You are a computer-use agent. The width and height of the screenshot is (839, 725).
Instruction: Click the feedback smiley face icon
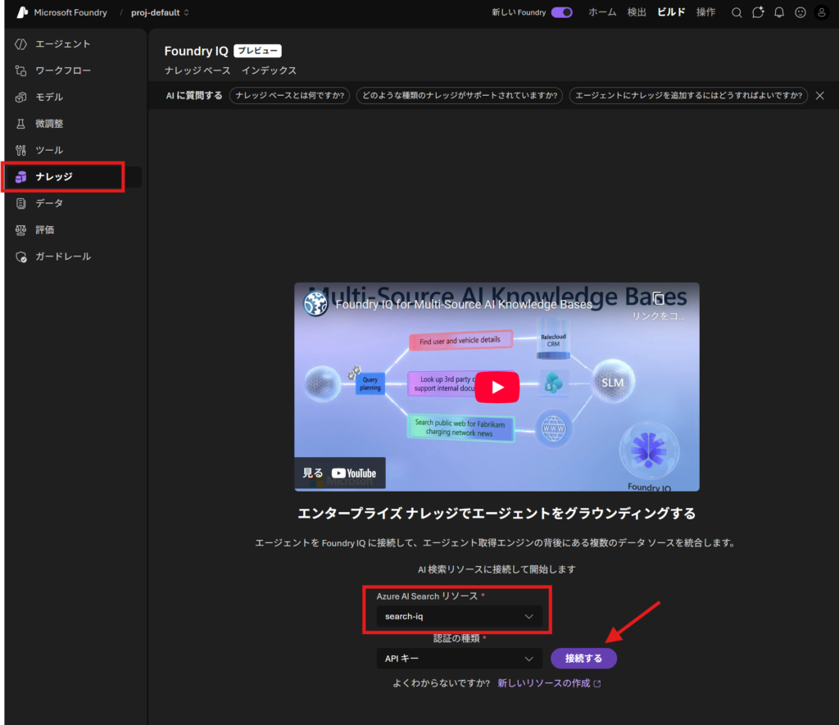800,12
